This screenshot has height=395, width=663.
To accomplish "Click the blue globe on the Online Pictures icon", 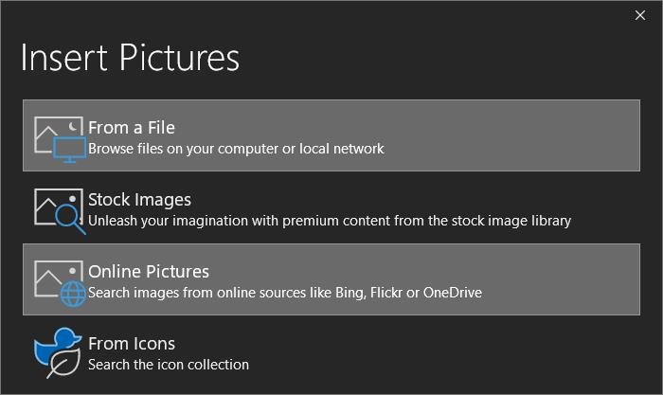I will pyautogui.click(x=73, y=294).
